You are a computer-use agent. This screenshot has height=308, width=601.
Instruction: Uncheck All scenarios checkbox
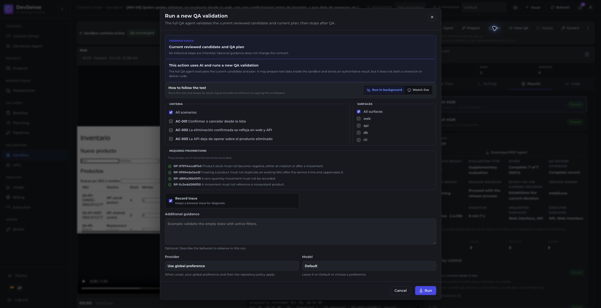pos(171,112)
